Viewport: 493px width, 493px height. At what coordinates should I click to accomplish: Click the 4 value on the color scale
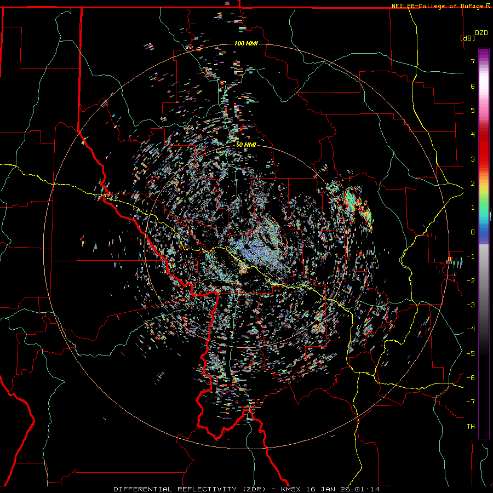473,135
